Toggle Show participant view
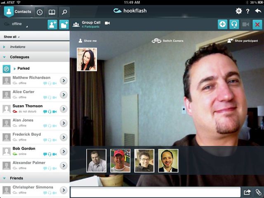The height and width of the screenshot is (198, 264). coord(243,41)
